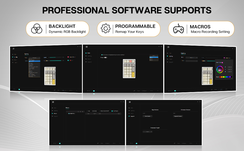Open Option dropdown in right Lighting window

coord(192,61)
